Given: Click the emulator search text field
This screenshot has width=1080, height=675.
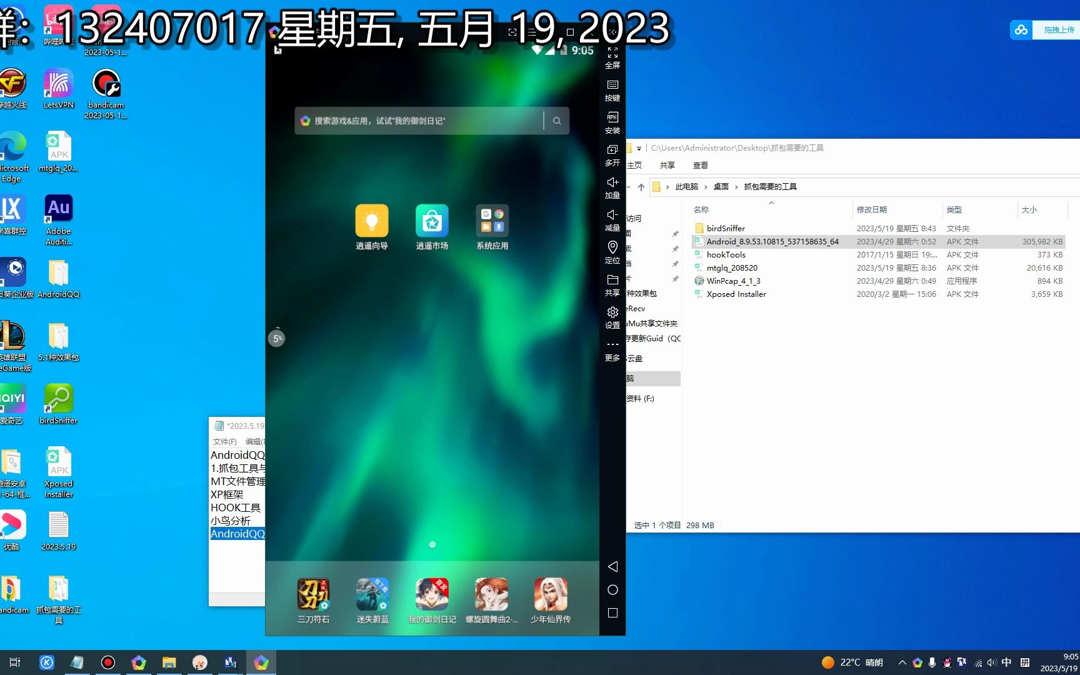Looking at the screenshot, I should (419, 121).
